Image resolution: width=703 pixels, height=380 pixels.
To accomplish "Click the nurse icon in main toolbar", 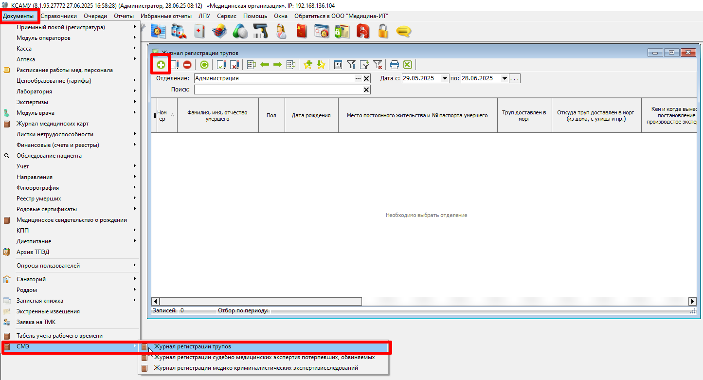I will [x=281, y=32].
